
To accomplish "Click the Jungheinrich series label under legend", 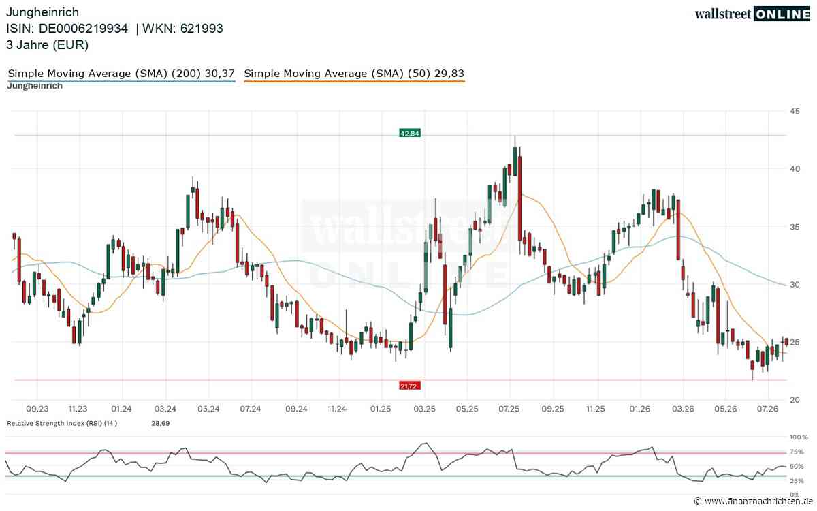I will 35,86.
